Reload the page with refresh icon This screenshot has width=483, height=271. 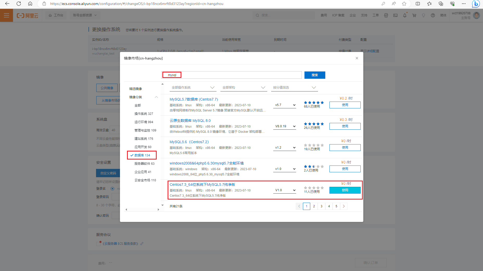click(19, 4)
